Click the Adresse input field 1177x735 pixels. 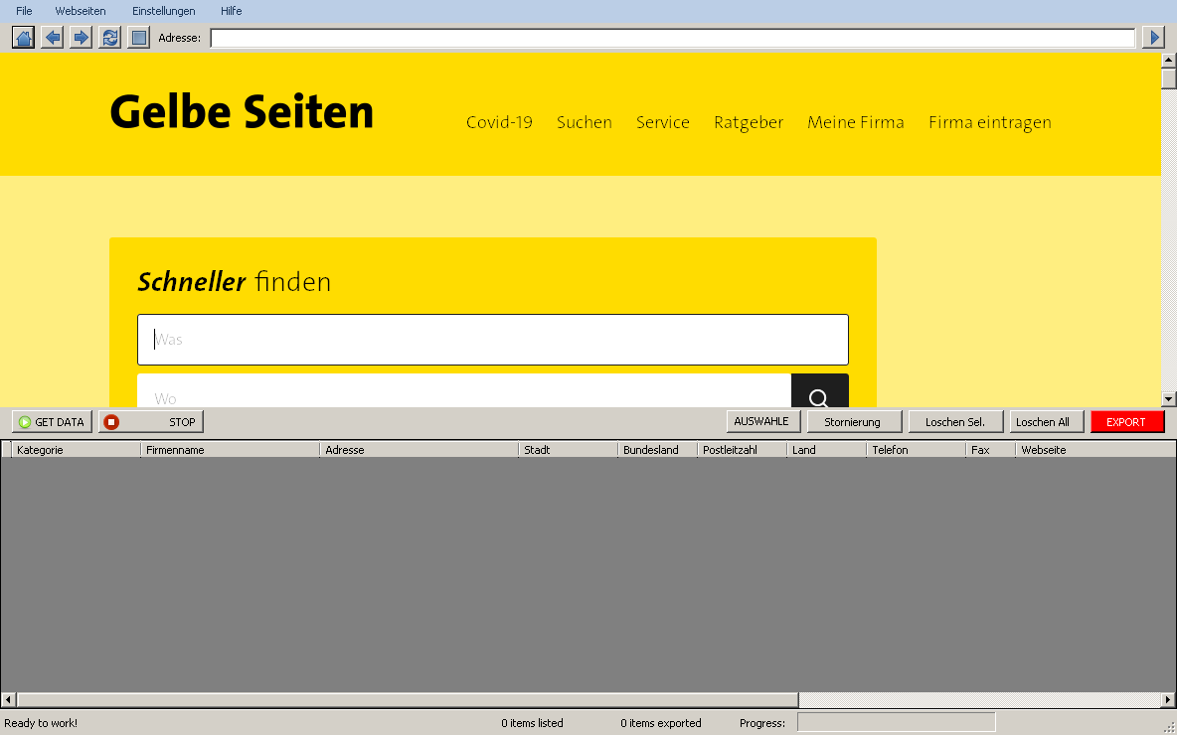[x=673, y=39]
